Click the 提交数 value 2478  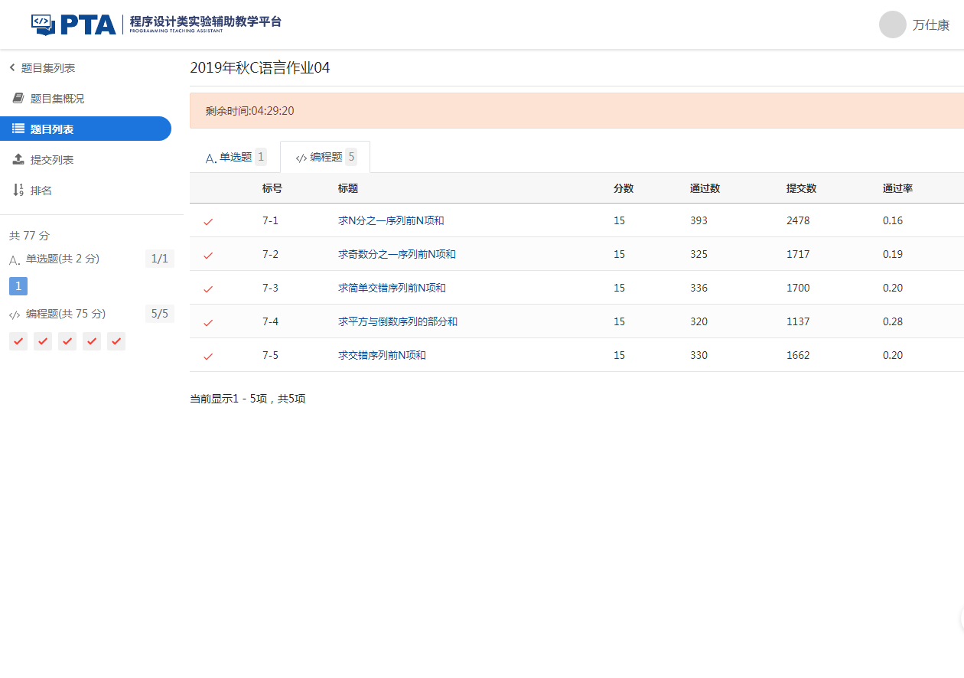(798, 220)
